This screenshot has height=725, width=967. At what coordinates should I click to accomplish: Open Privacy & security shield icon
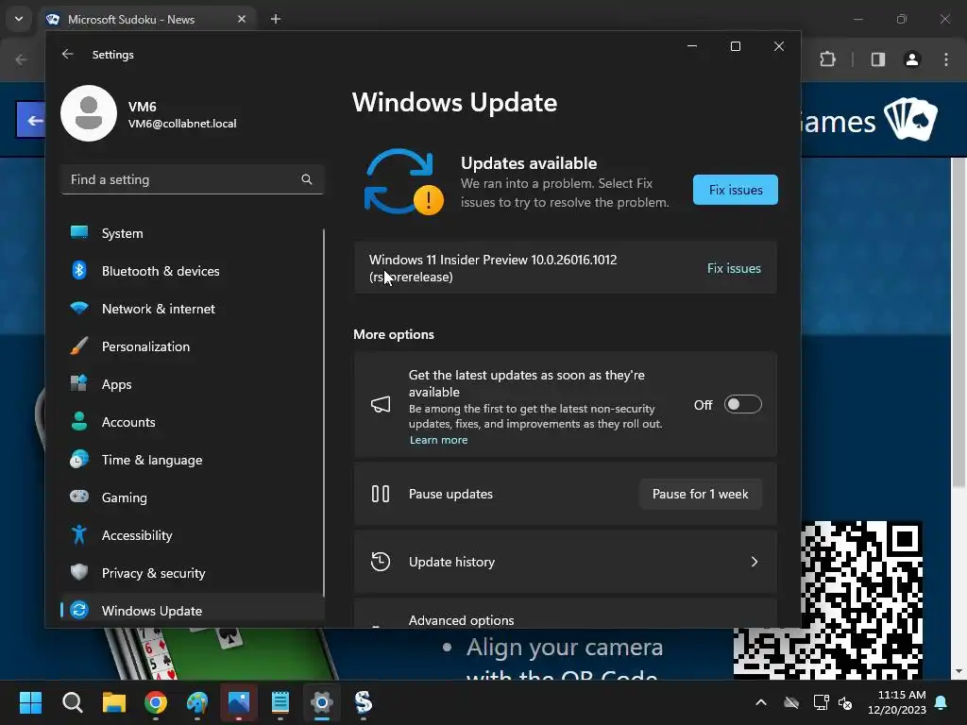click(79, 572)
